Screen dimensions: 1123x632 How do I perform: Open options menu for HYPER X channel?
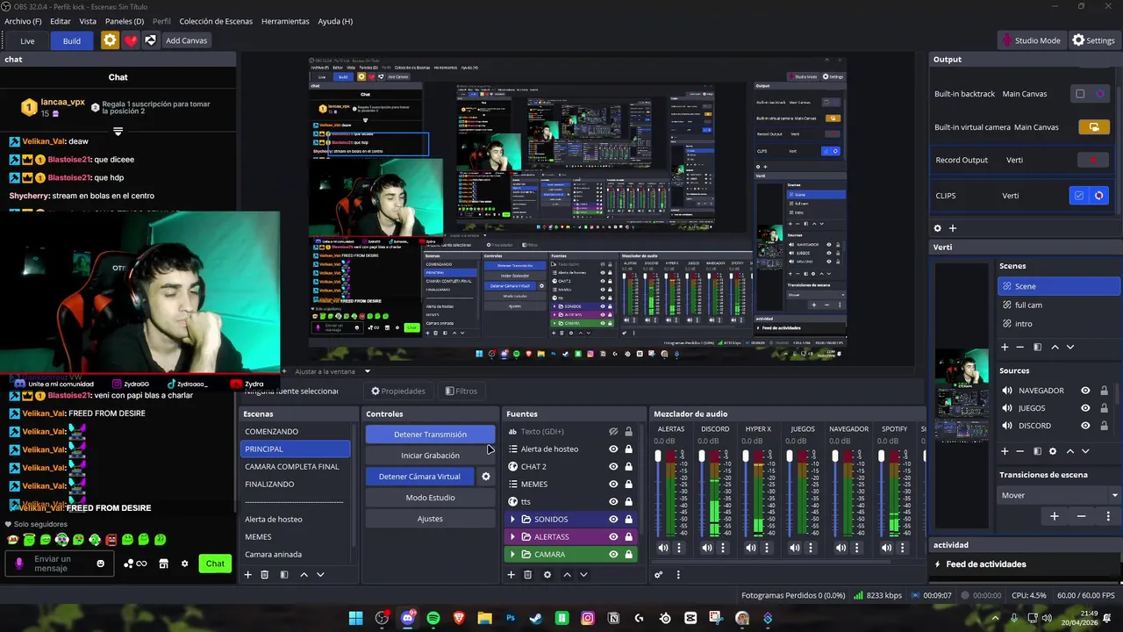767,548
